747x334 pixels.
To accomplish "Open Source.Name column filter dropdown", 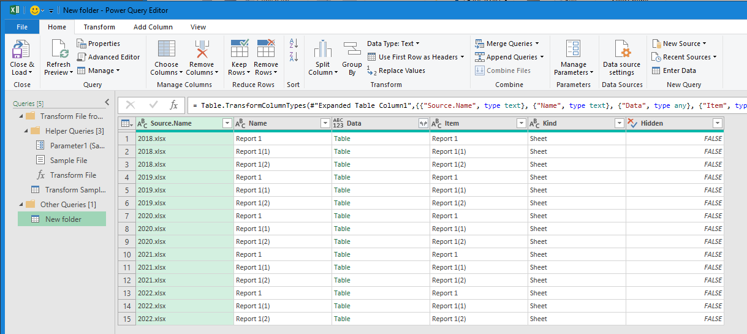I will coord(227,123).
